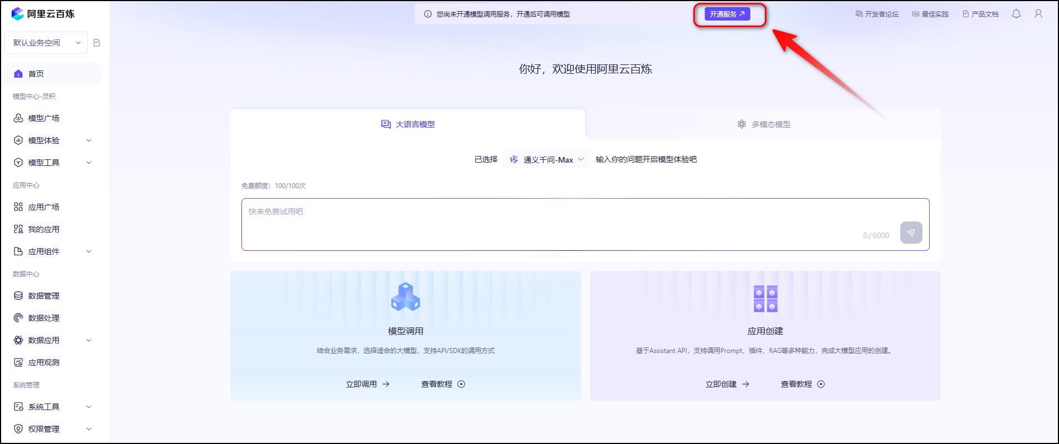Select 模型广场 in the sidebar
This screenshot has width=1059, height=444.
[x=53, y=118]
